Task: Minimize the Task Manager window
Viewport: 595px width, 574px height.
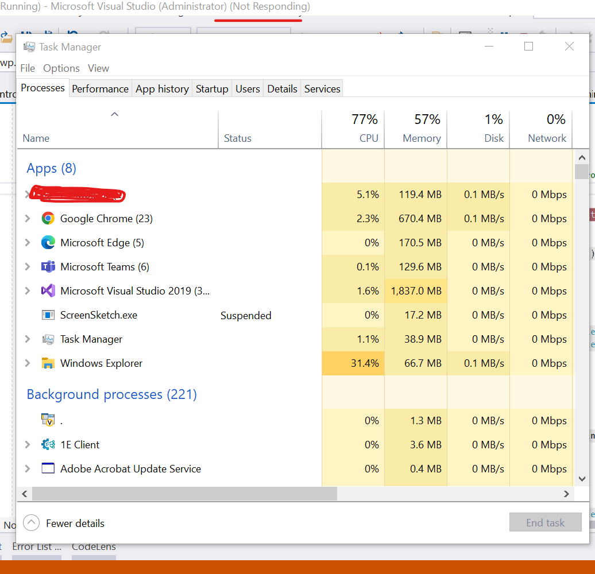Action: click(x=489, y=46)
